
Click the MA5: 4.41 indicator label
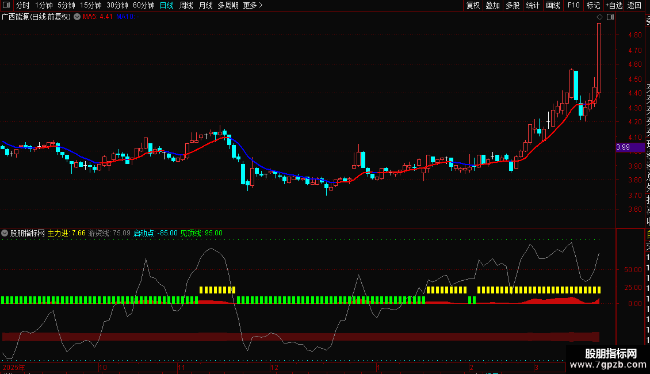(97, 17)
